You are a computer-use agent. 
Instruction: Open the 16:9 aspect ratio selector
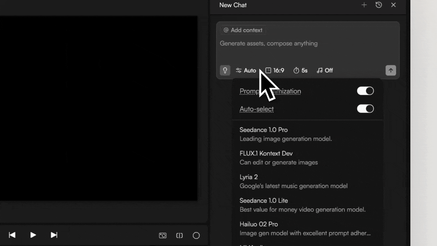(275, 70)
